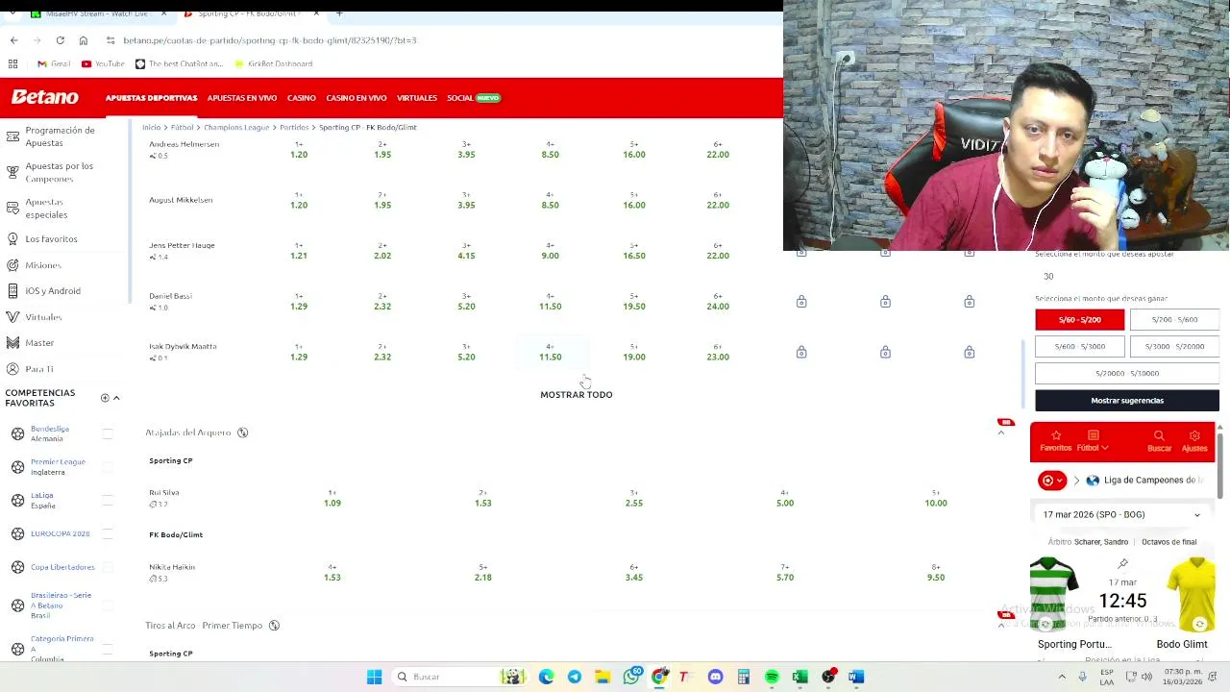
Task: Check the EUROCOPA 2028 favorite checkbox
Action: tap(108, 533)
